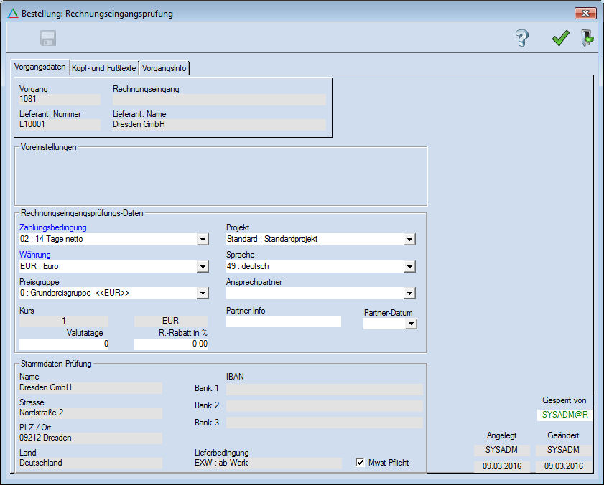Viewport: 604px width, 485px height.
Task: Expand the Preisgruppe dropdown
Action: coord(203,293)
